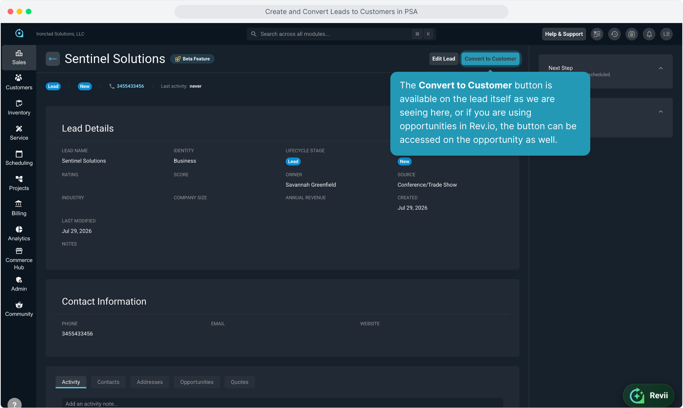
Task: Go to Inventory in sidebar
Action: [19, 108]
